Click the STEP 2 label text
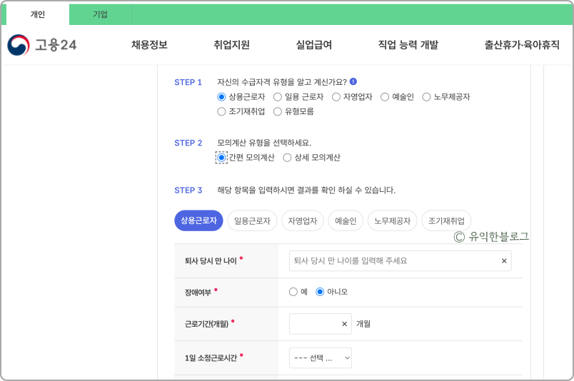Image resolution: width=574 pixels, height=381 pixels. click(x=188, y=143)
